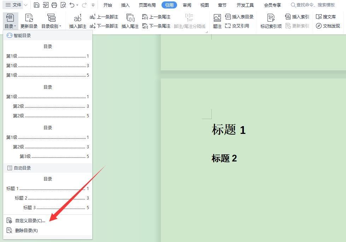
Task: Click the 插入尾注 icon
Action: [x=130, y=21]
